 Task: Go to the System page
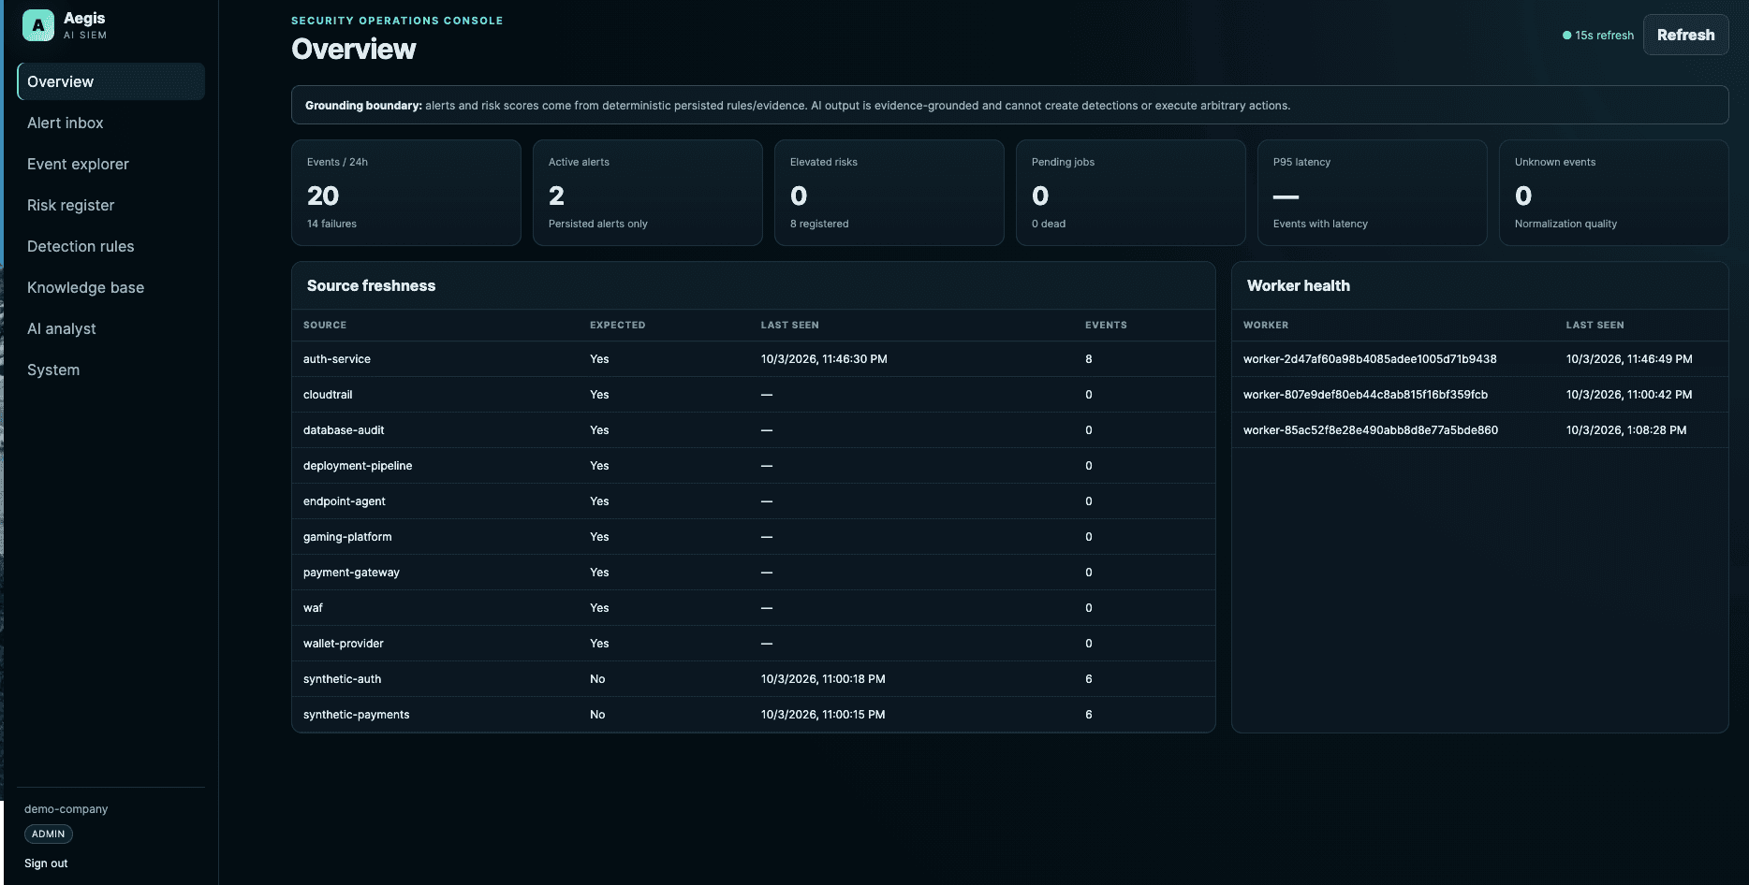tap(110, 370)
